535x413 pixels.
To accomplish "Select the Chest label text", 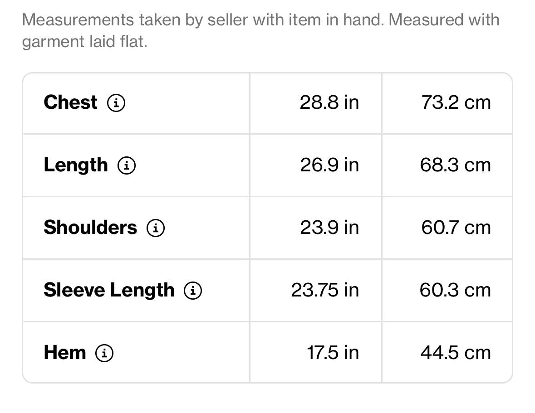I will [x=71, y=102].
